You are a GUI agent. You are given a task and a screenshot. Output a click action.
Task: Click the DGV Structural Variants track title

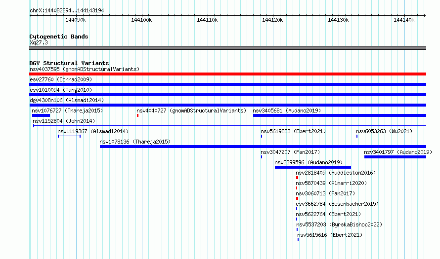(69, 63)
